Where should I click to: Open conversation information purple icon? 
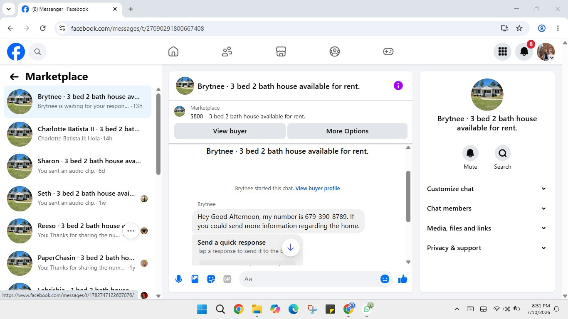(x=398, y=86)
